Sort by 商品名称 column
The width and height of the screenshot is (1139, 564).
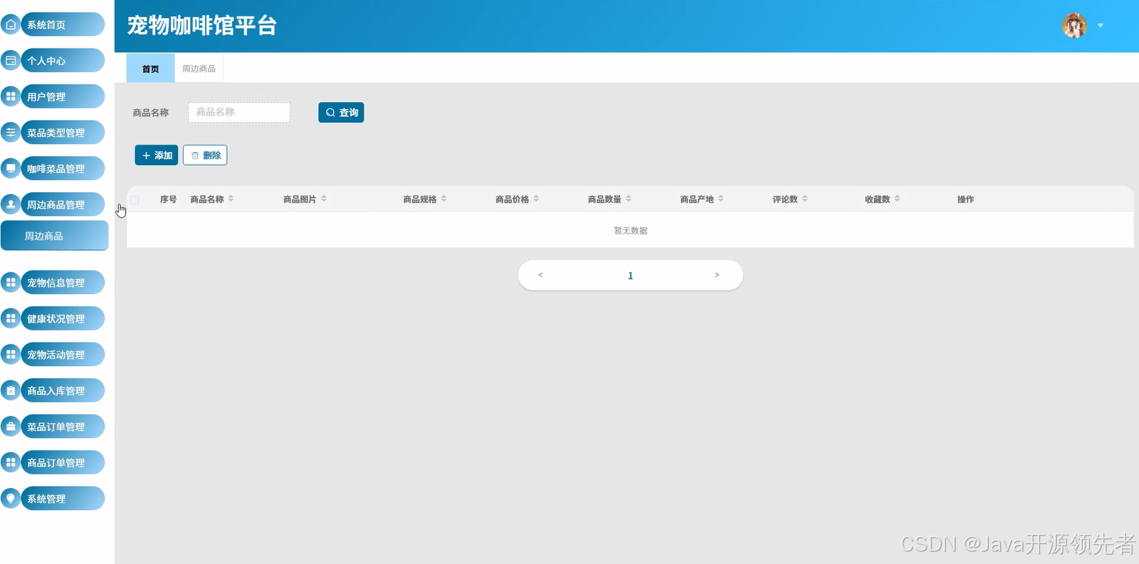(x=231, y=199)
